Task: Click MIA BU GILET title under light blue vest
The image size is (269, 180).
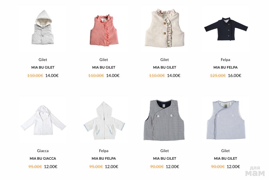Action: click(x=225, y=159)
